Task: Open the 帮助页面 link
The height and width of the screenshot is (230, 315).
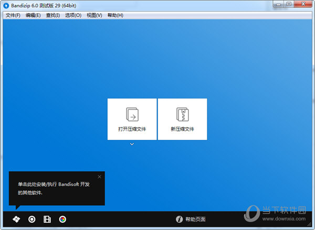Action: tap(195, 219)
